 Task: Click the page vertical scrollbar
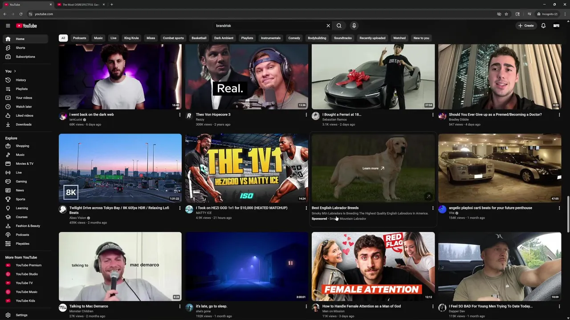(x=568, y=214)
